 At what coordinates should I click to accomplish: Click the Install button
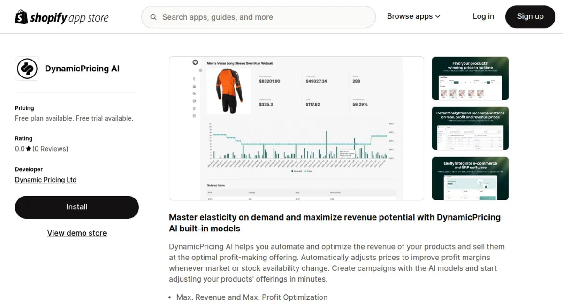point(77,207)
